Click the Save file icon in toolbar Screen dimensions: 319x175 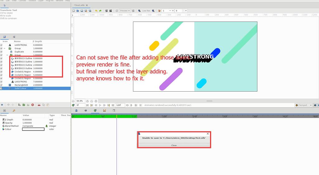click(82, 11)
